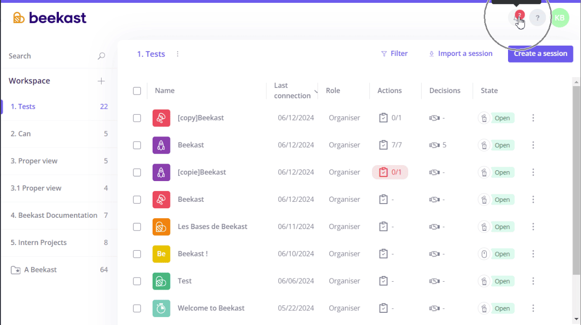The height and width of the screenshot is (325, 581).
Task: Click the actions clipboard icon for Welcome to Beekast
Action: click(x=383, y=309)
